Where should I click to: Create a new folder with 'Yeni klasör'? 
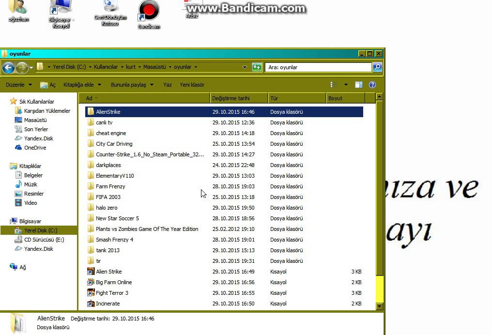click(192, 85)
